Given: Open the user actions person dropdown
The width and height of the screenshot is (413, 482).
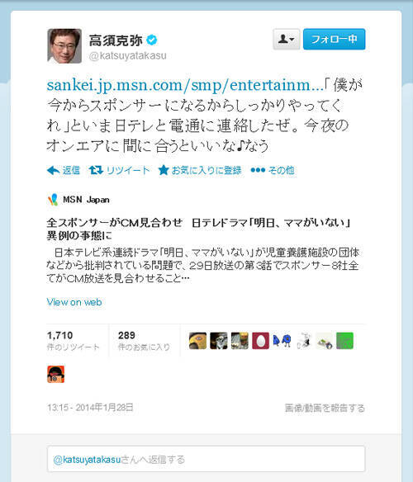Looking at the screenshot, I should [286, 39].
